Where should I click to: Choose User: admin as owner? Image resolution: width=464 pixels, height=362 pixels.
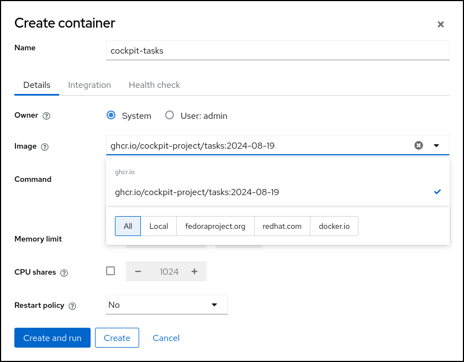point(170,116)
